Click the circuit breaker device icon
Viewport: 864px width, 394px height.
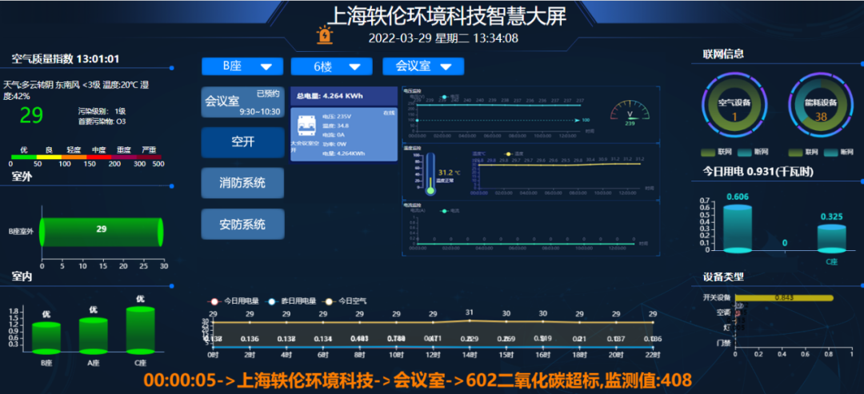pos(306,125)
